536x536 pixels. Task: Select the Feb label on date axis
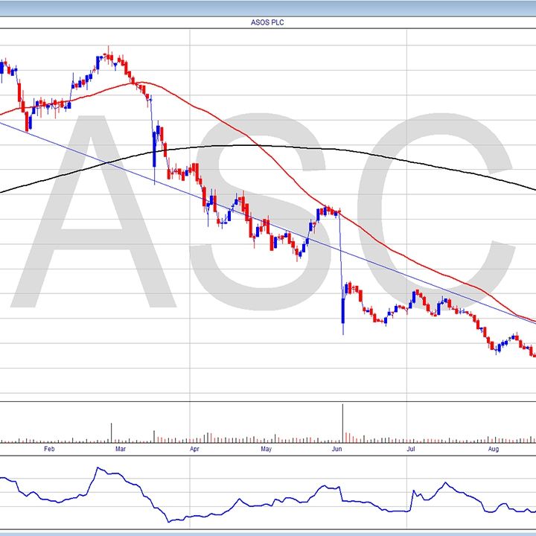49,449
